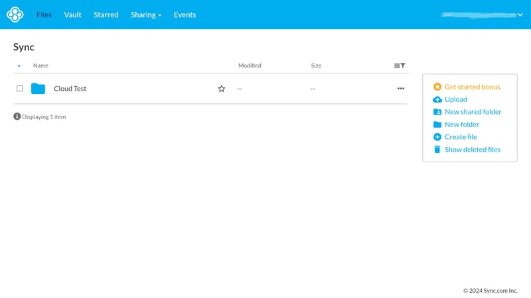Click the grid view filter icon

coord(400,66)
